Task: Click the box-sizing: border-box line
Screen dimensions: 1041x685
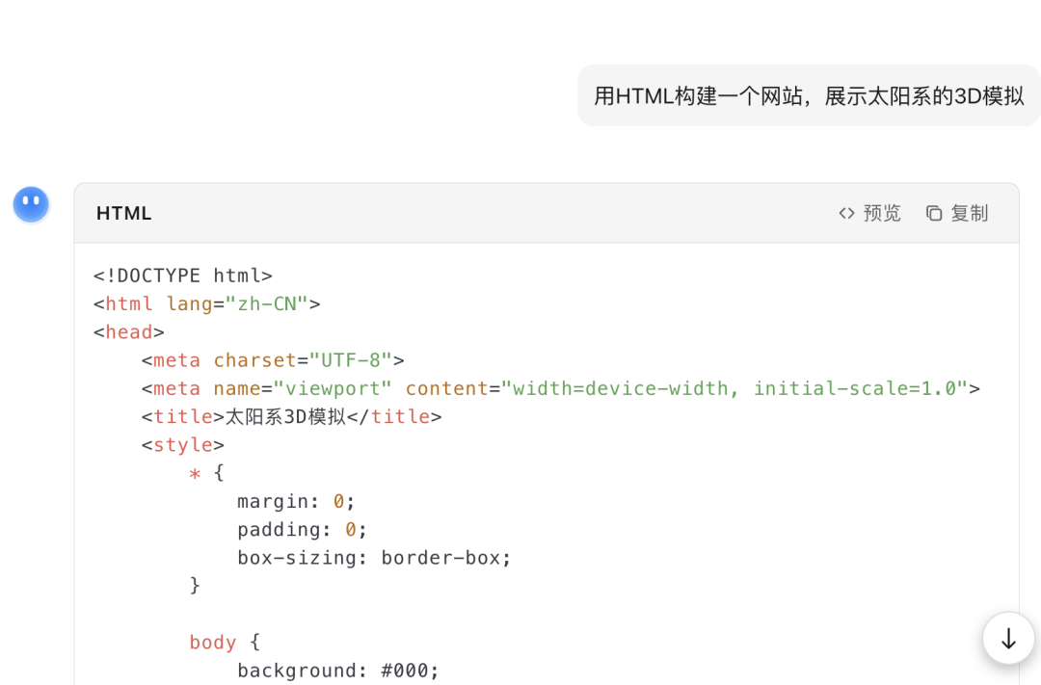Action: point(374,557)
